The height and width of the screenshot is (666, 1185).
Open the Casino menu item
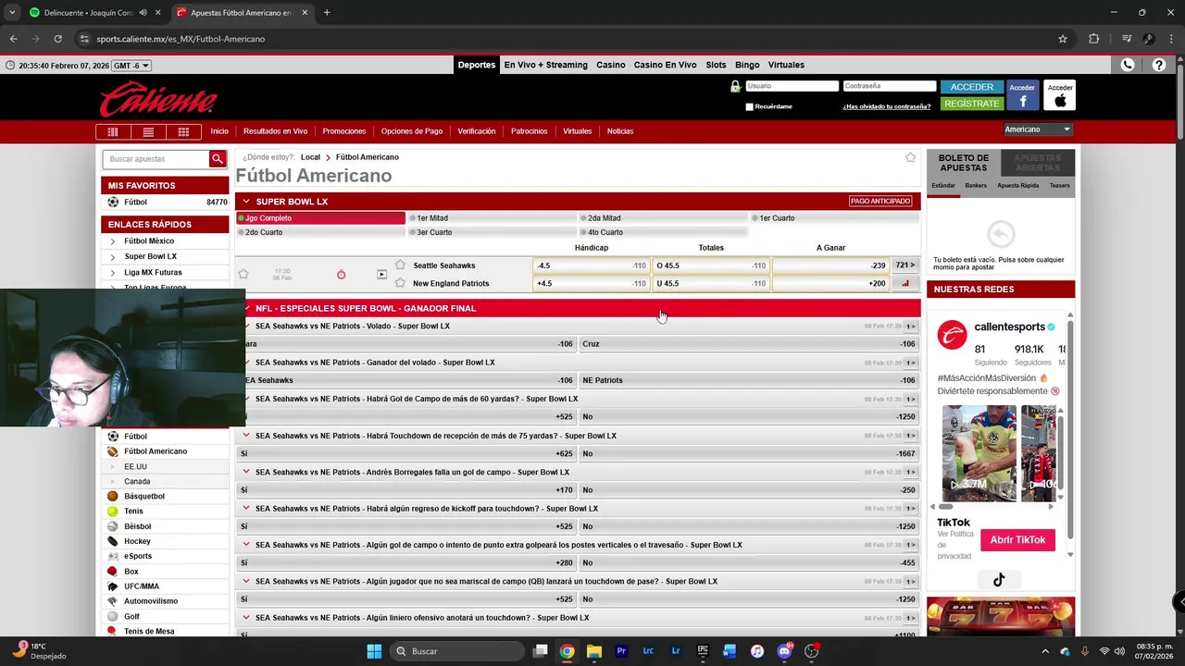(610, 65)
